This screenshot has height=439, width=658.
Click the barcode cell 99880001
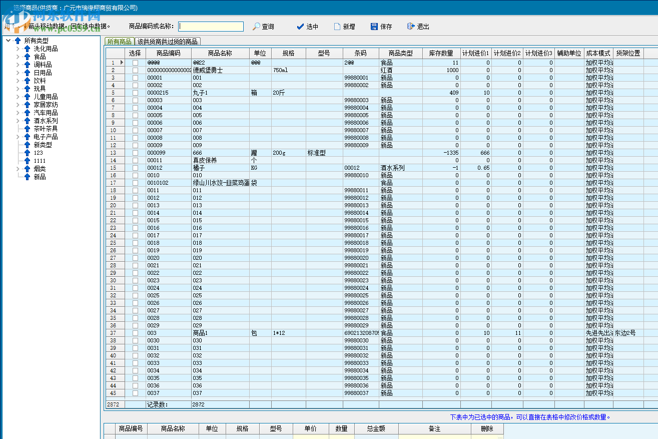point(361,78)
